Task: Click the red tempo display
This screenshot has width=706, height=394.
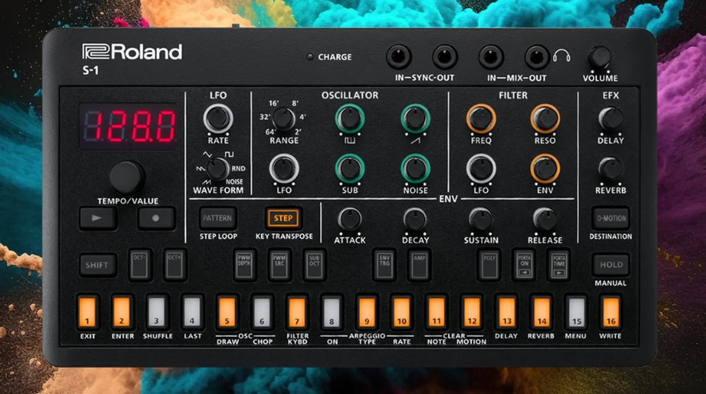Action: click(129, 126)
